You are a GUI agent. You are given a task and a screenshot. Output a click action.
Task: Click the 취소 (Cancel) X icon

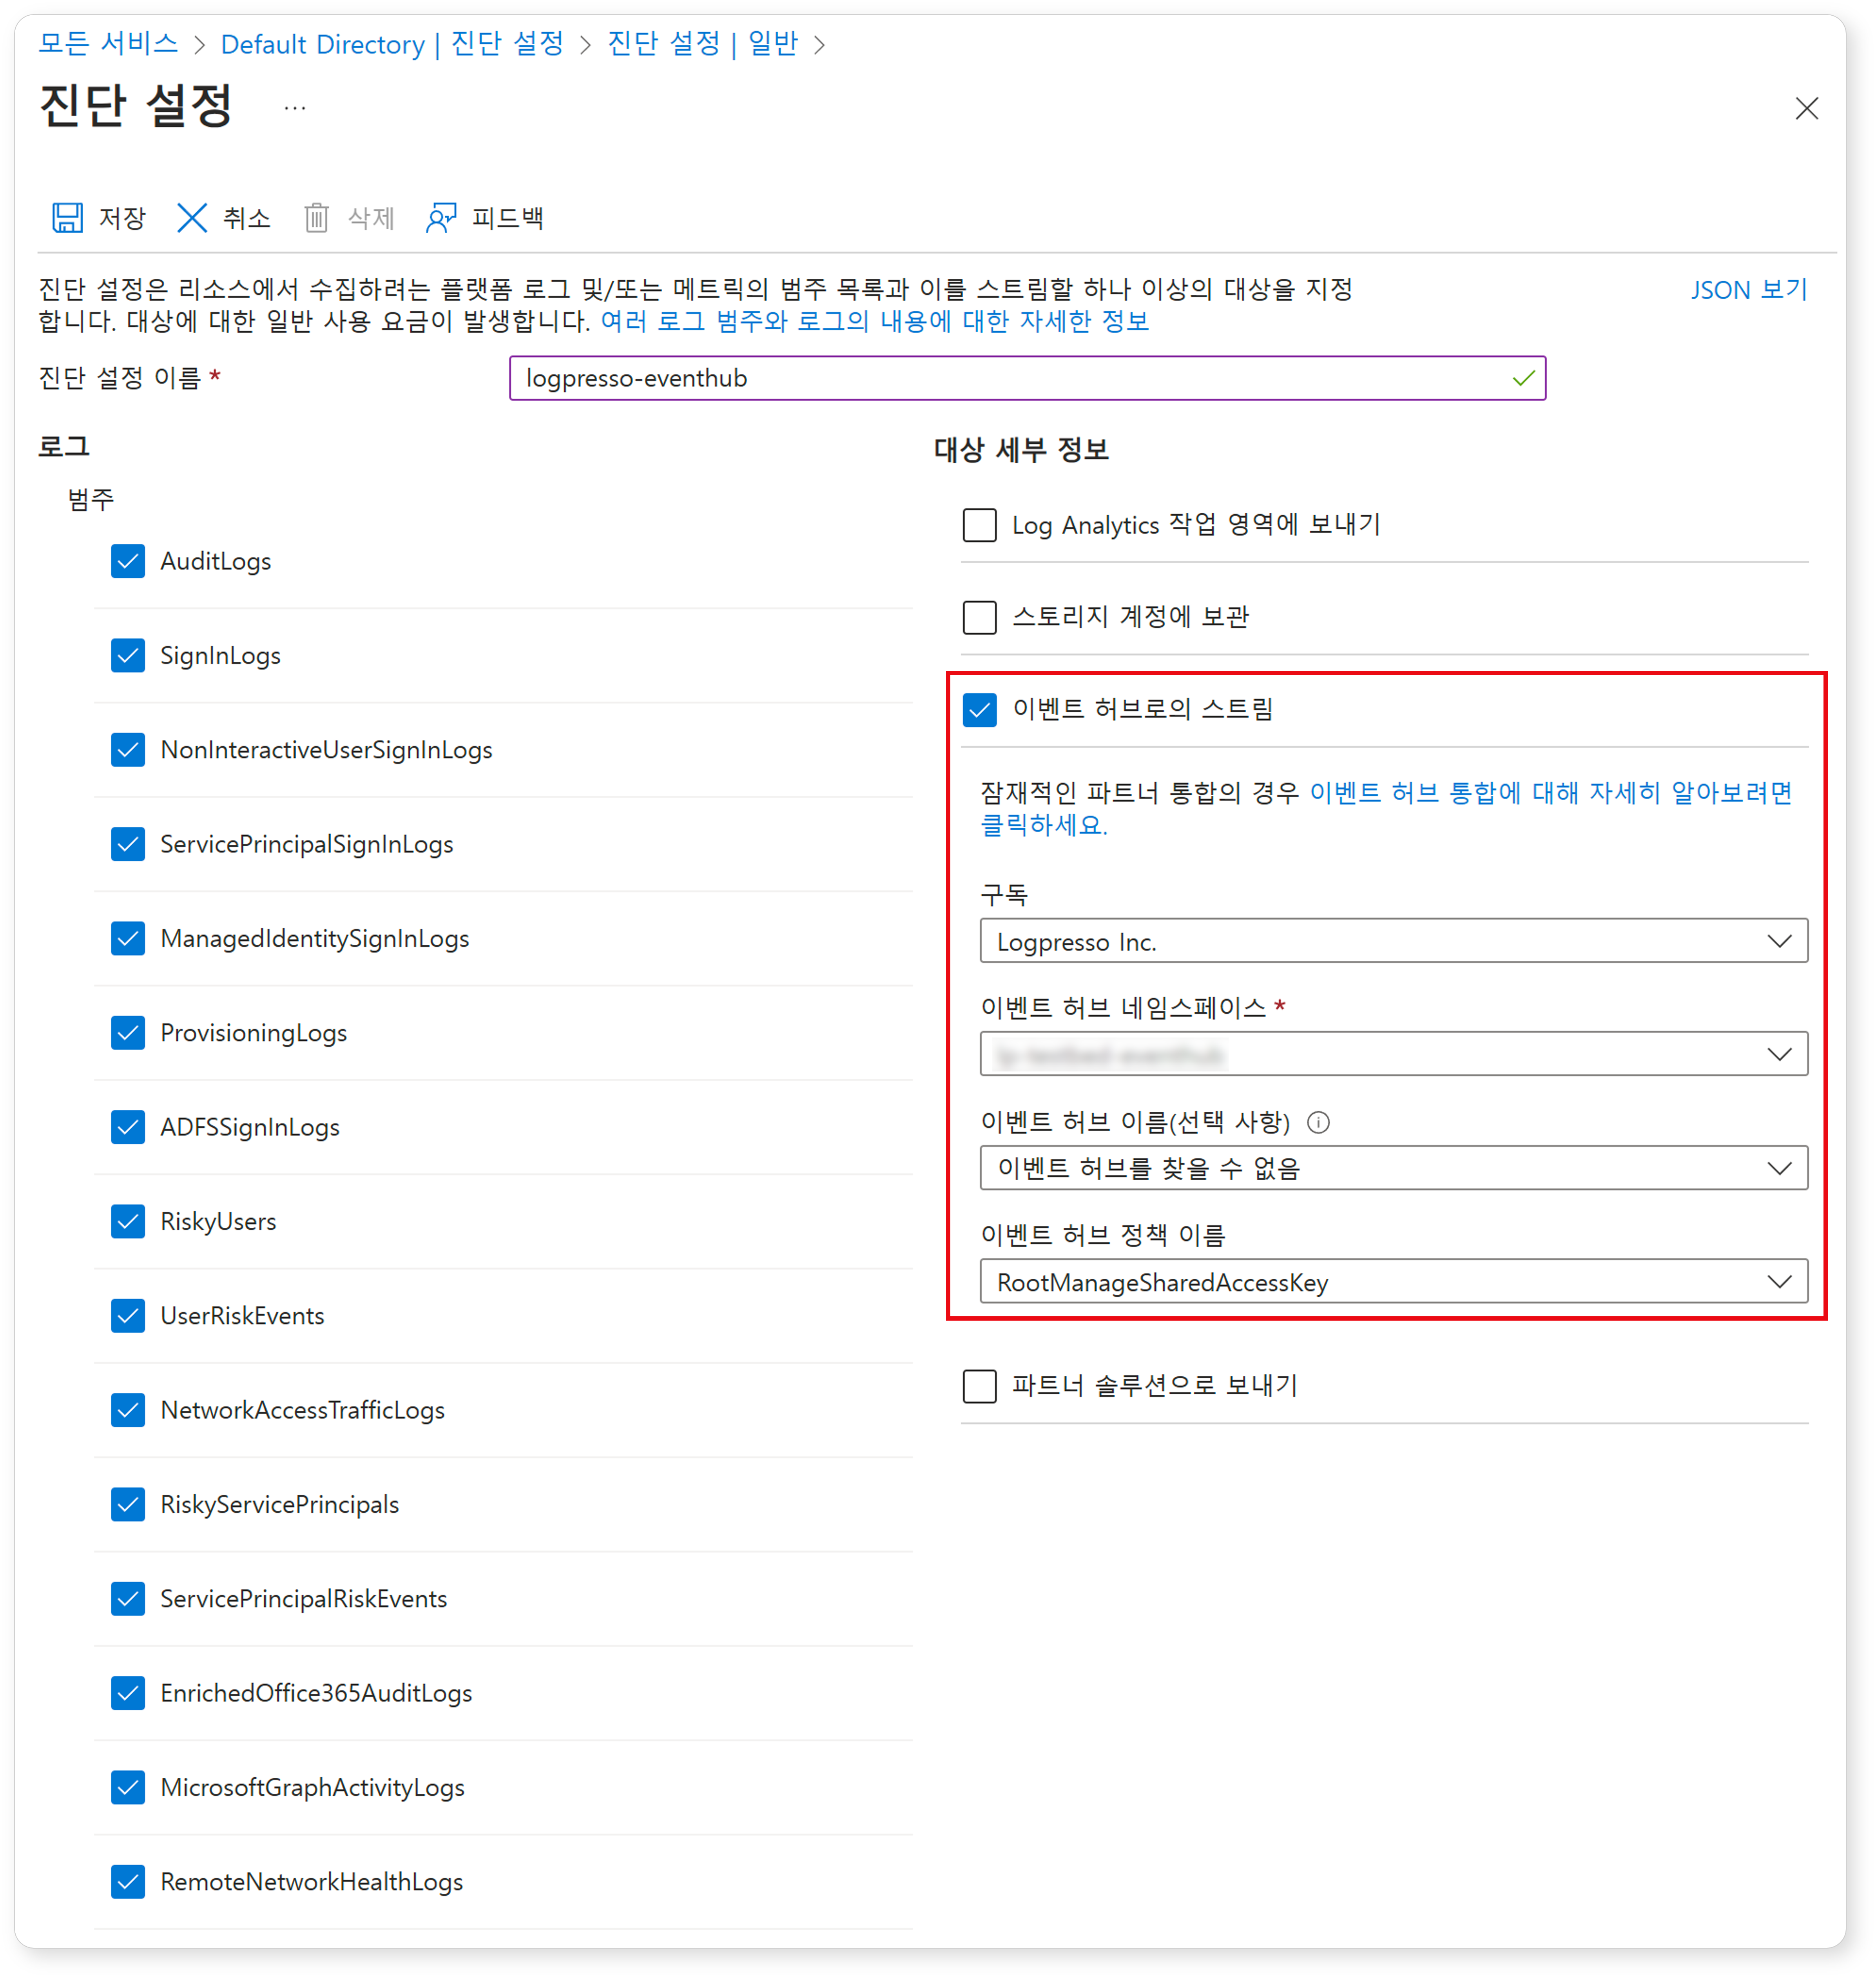[x=192, y=217]
